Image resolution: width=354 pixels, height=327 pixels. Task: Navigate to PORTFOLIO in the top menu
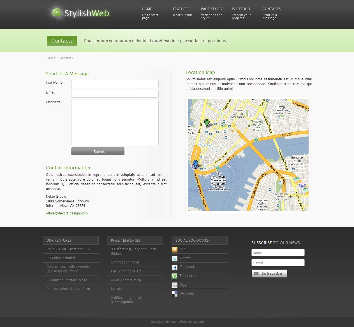click(x=241, y=9)
